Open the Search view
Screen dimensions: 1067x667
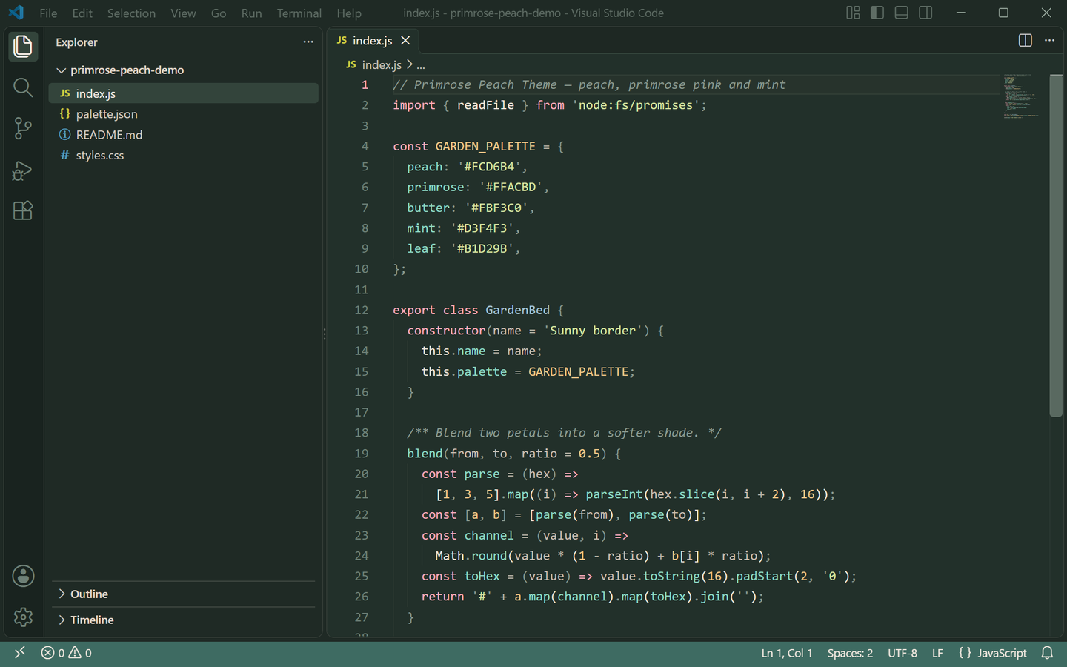click(23, 87)
